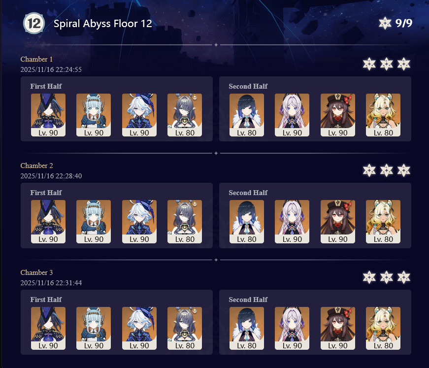Select Chamber 1 first-half first character, dark pointed hat
429x368 pixels.
[48, 115]
